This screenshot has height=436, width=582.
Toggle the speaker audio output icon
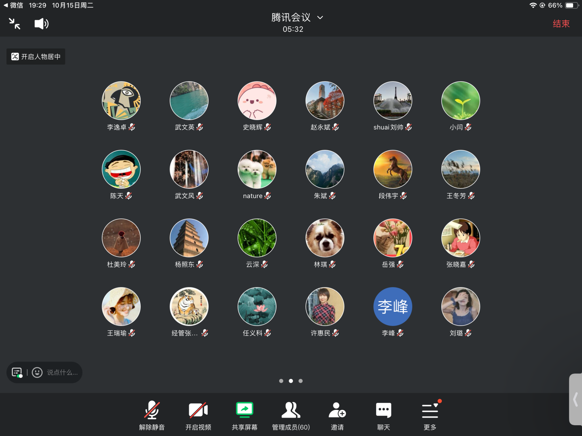click(x=41, y=24)
